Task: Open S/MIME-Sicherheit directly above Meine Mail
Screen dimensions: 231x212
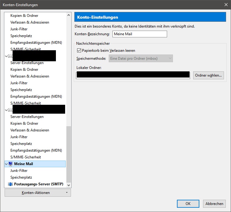Action: pyautogui.click(x=25, y=157)
